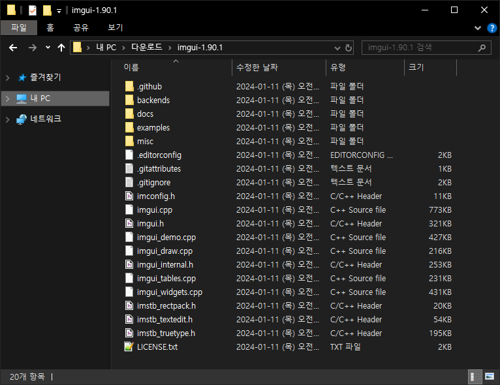Expand the ribbon with the chevron
This screenshot has width=500, height=385.
tap(478, 28)
